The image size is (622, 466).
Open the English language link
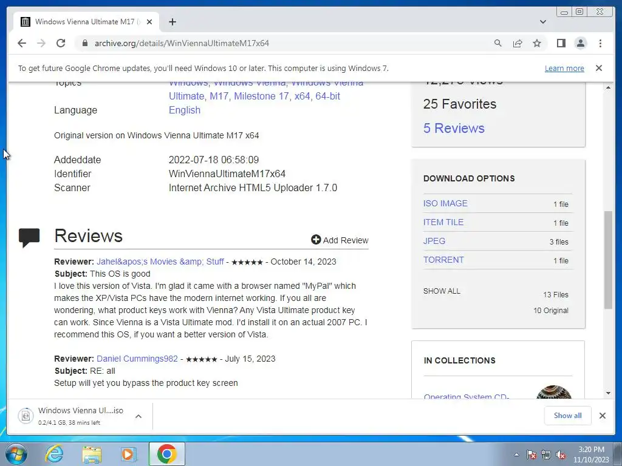(185, 110)
